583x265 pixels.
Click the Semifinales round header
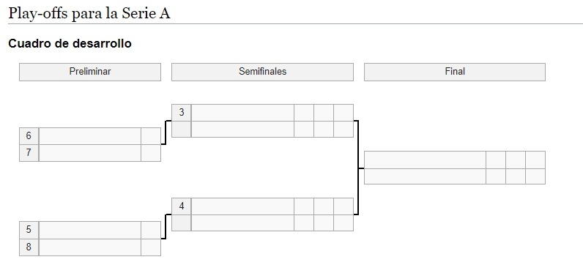pos(262,72)
